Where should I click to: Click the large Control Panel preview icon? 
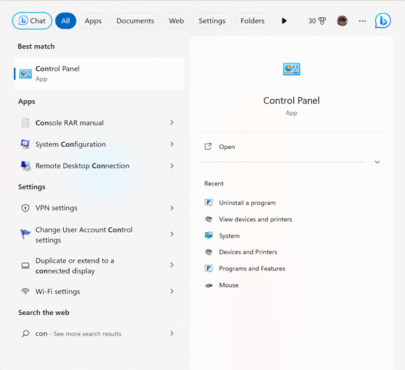(x=291, y=69)
